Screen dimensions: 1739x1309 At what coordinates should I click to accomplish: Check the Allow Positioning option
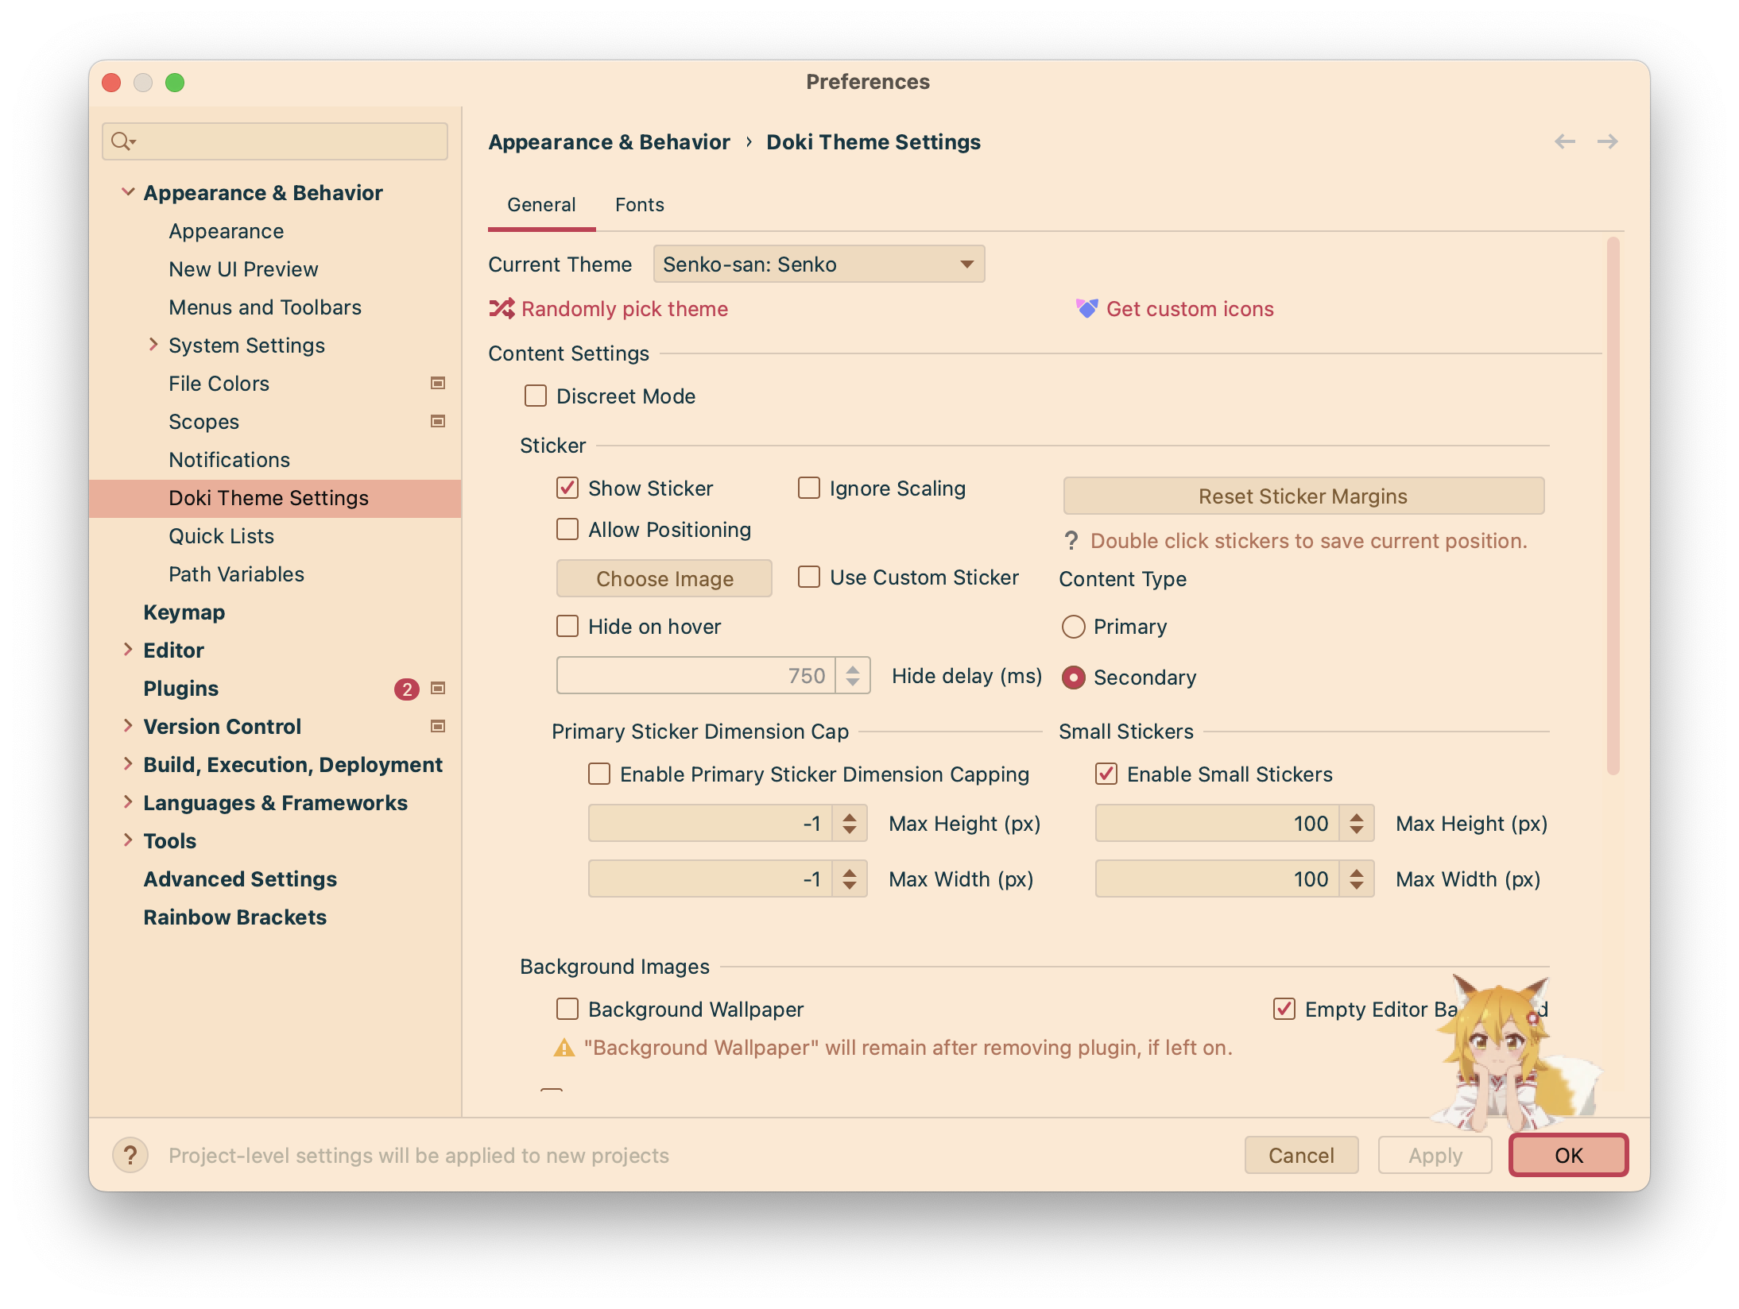pos(567,529)
